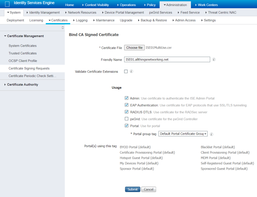
Task: Click ISE01MultiUse.cer file name
Action: click(159, 48)
